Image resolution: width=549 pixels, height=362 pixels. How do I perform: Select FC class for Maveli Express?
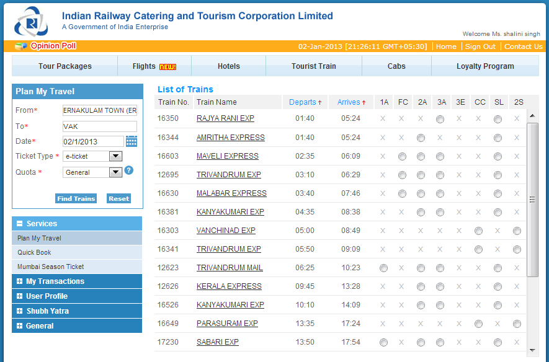pos(403,157)
